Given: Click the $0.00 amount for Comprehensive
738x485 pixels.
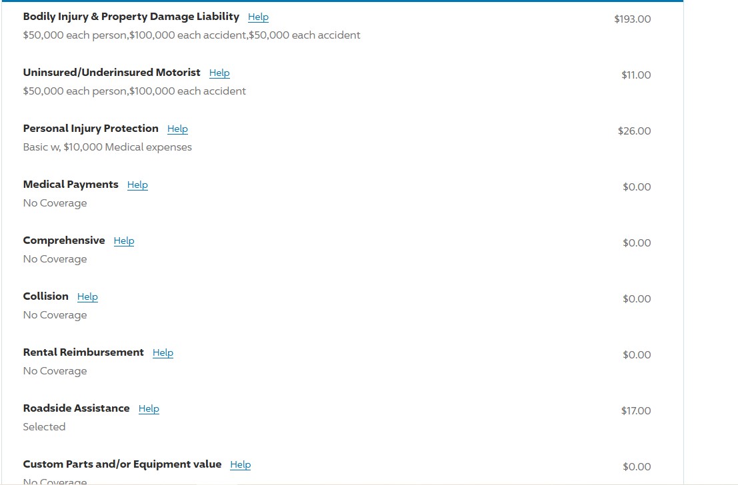Looking at the screenshot, I should pos(637,242).
